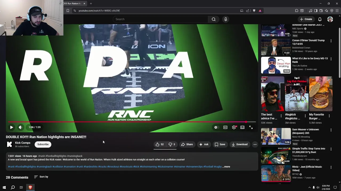The image size is (341, 191).
Task: Open video player settings gear
Action: (x=234, y=127)
